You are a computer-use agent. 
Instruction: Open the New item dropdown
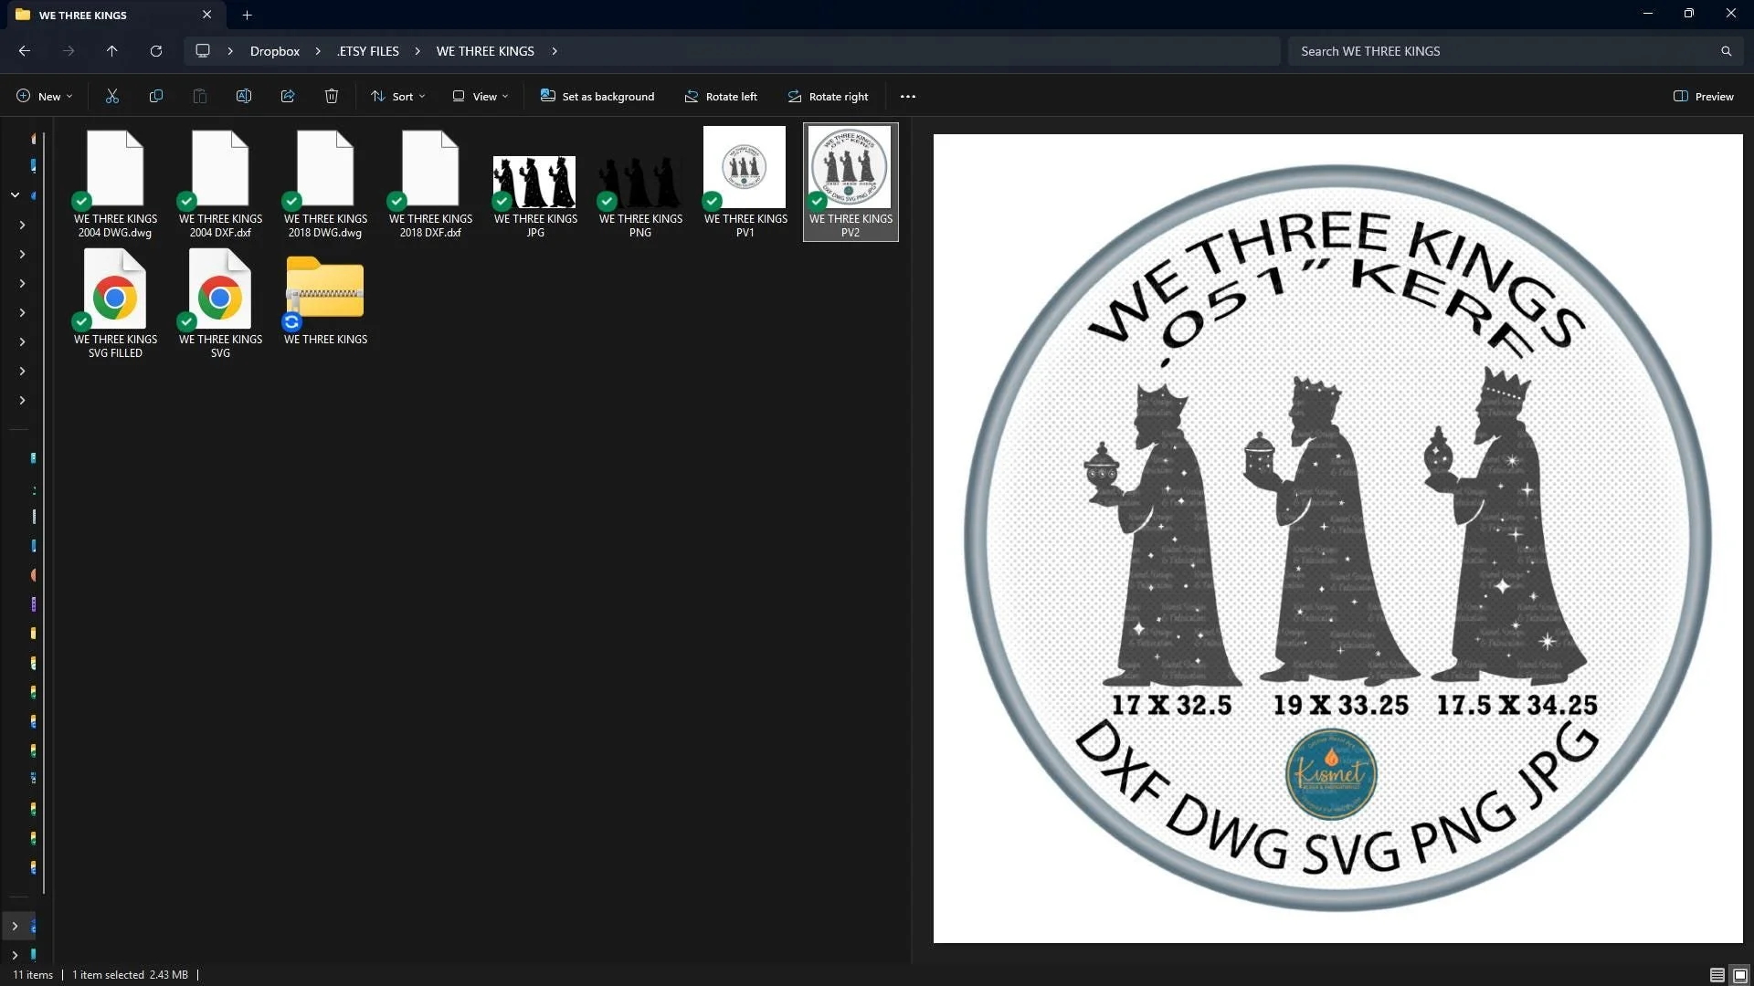(x=44, y=96)
